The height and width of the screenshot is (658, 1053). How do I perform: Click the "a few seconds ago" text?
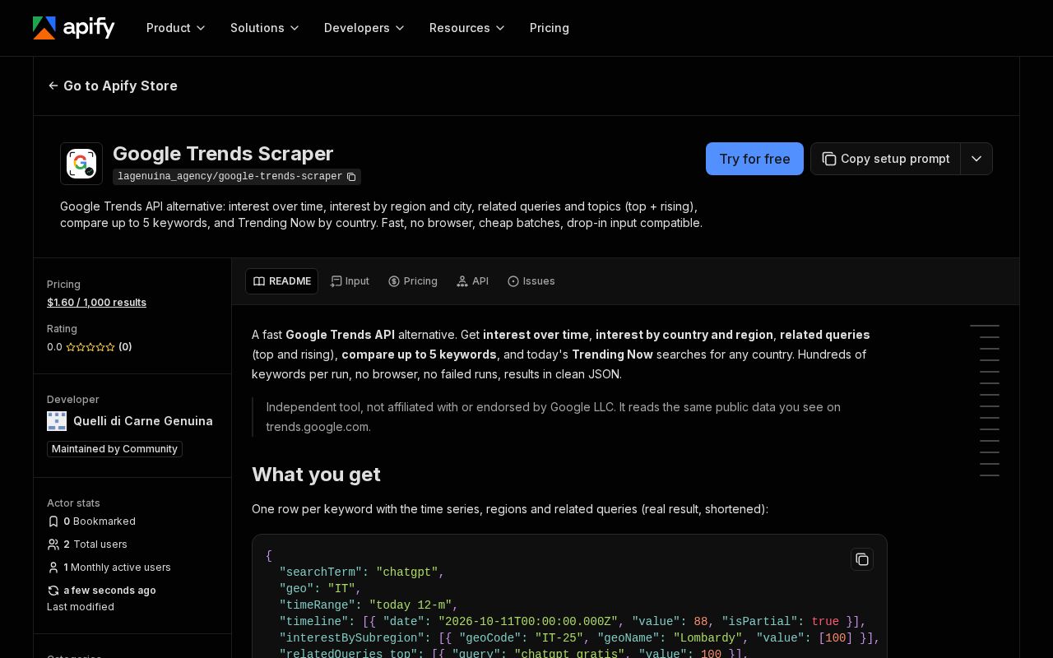tap(109, 591)
